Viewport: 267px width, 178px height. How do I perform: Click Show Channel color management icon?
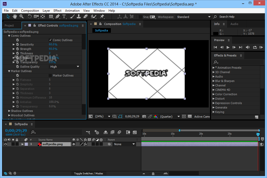(x=155, y=117)
